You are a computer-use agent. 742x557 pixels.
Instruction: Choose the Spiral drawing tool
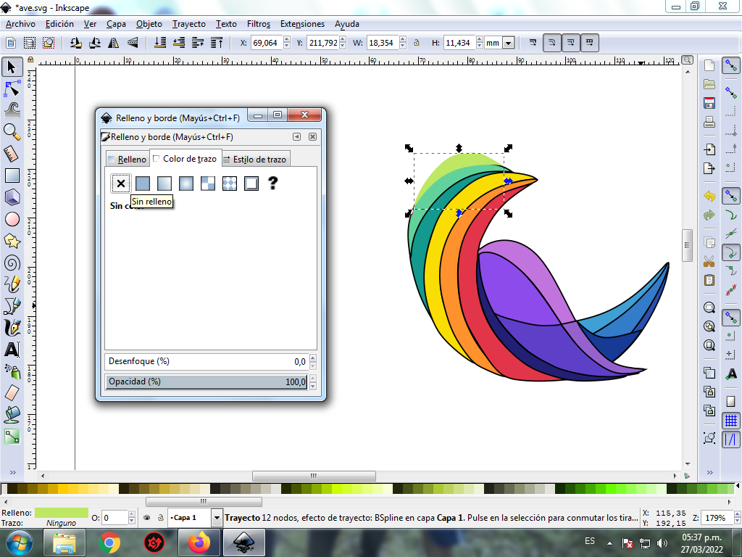pos(12,263)
